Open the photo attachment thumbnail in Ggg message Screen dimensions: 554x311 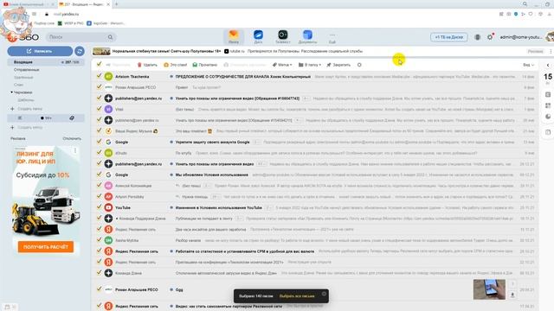(x=489, y=289)
